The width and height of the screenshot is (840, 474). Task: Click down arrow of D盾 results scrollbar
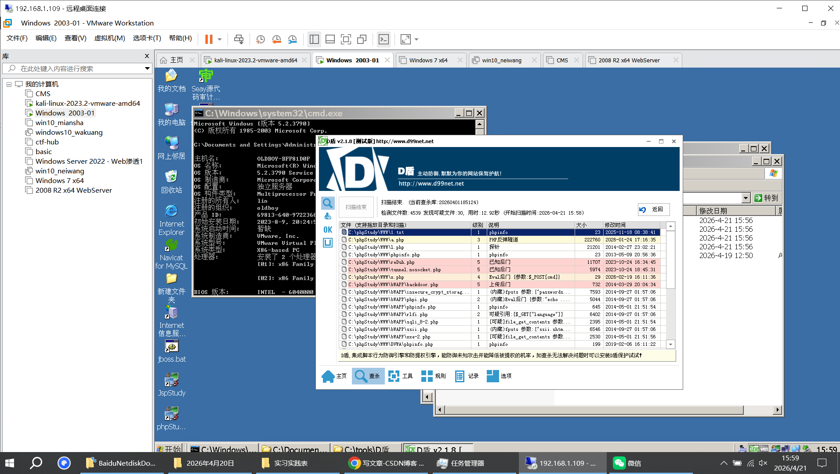tap(670, 345)
